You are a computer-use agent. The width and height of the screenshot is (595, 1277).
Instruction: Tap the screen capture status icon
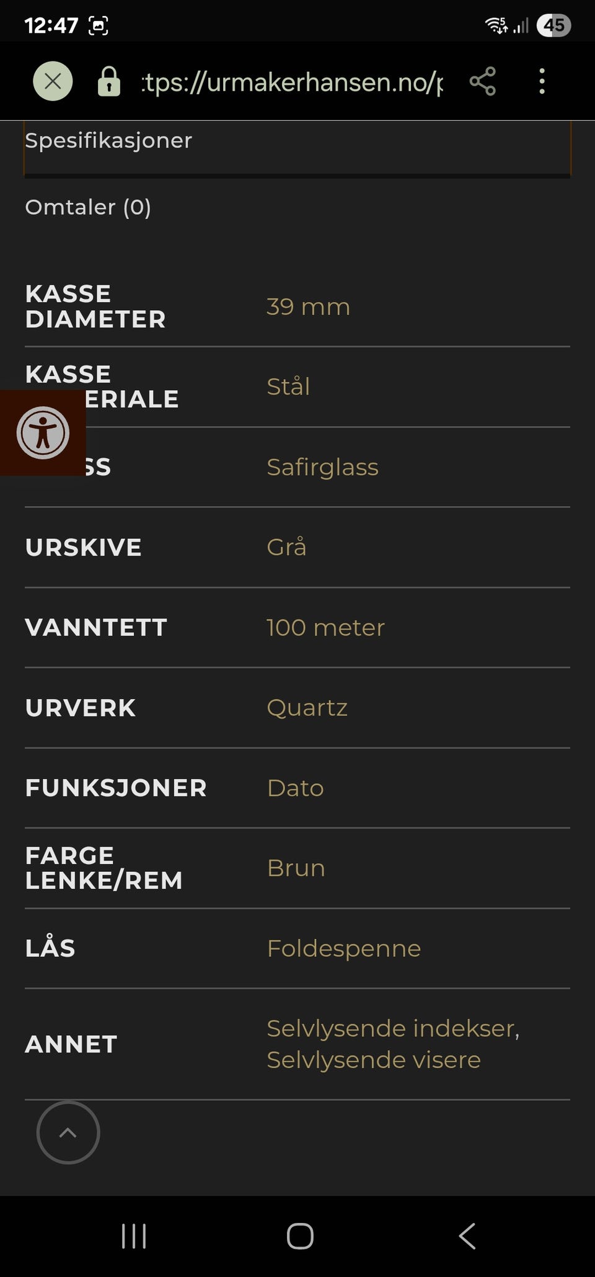[99, 25]
